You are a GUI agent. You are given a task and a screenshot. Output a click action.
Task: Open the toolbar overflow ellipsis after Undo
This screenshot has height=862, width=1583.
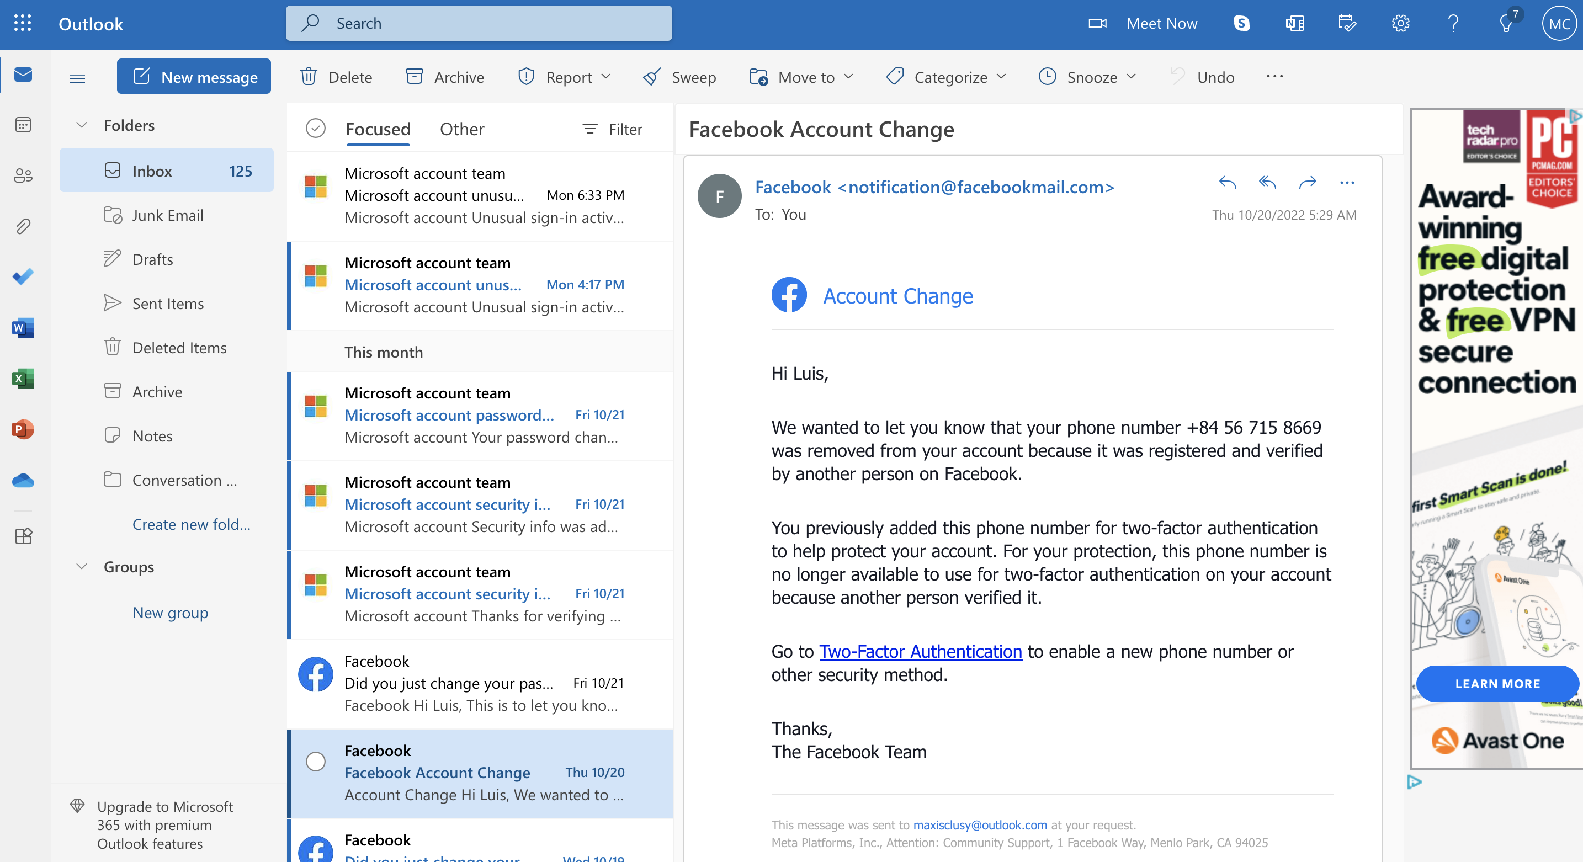1274,77
